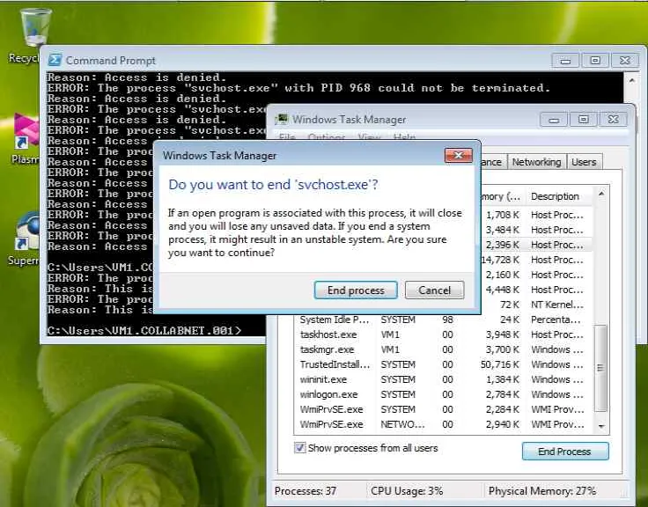
Task: Select the taskmgr.exe process row
Action: (444, 349)
